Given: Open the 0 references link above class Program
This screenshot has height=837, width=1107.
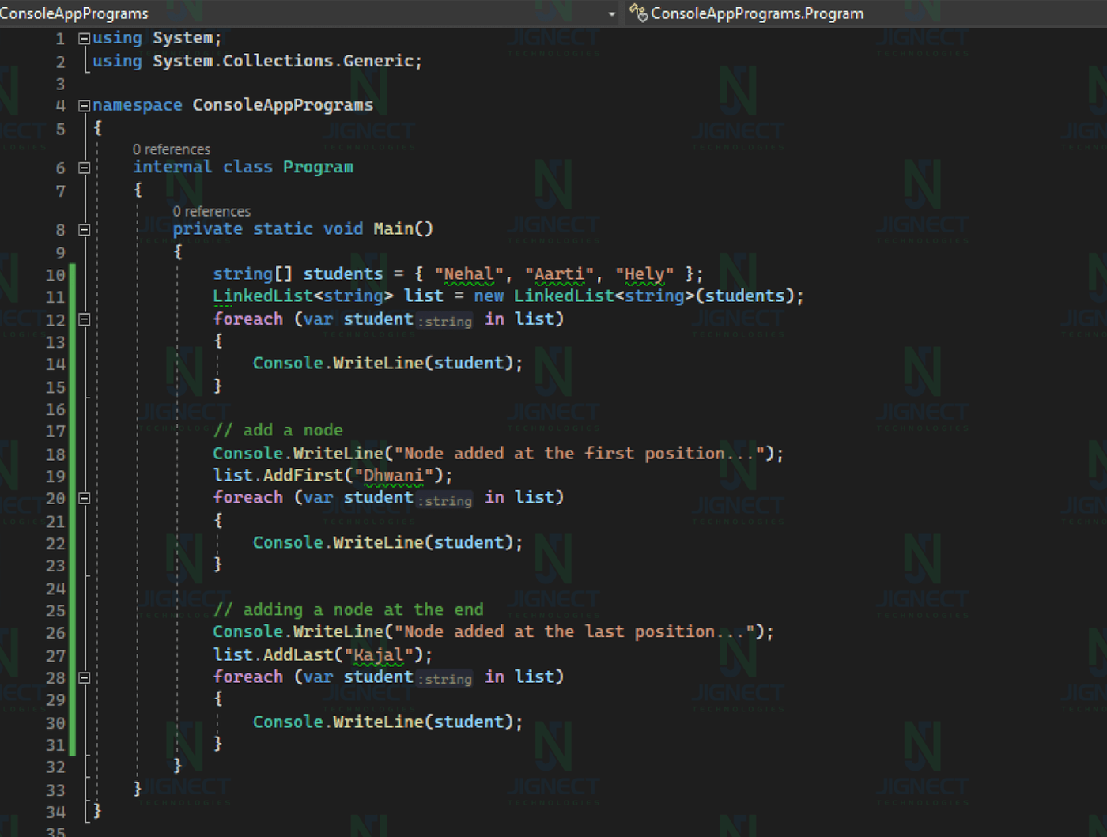Looking at the screenshot, I should pyautogui.click(x=172, y=149).
